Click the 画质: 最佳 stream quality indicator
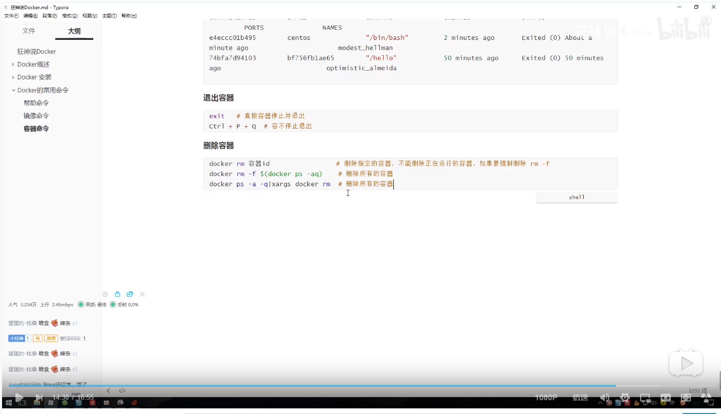The height and width of the screenshot is (414, 721). click(92, 304)
